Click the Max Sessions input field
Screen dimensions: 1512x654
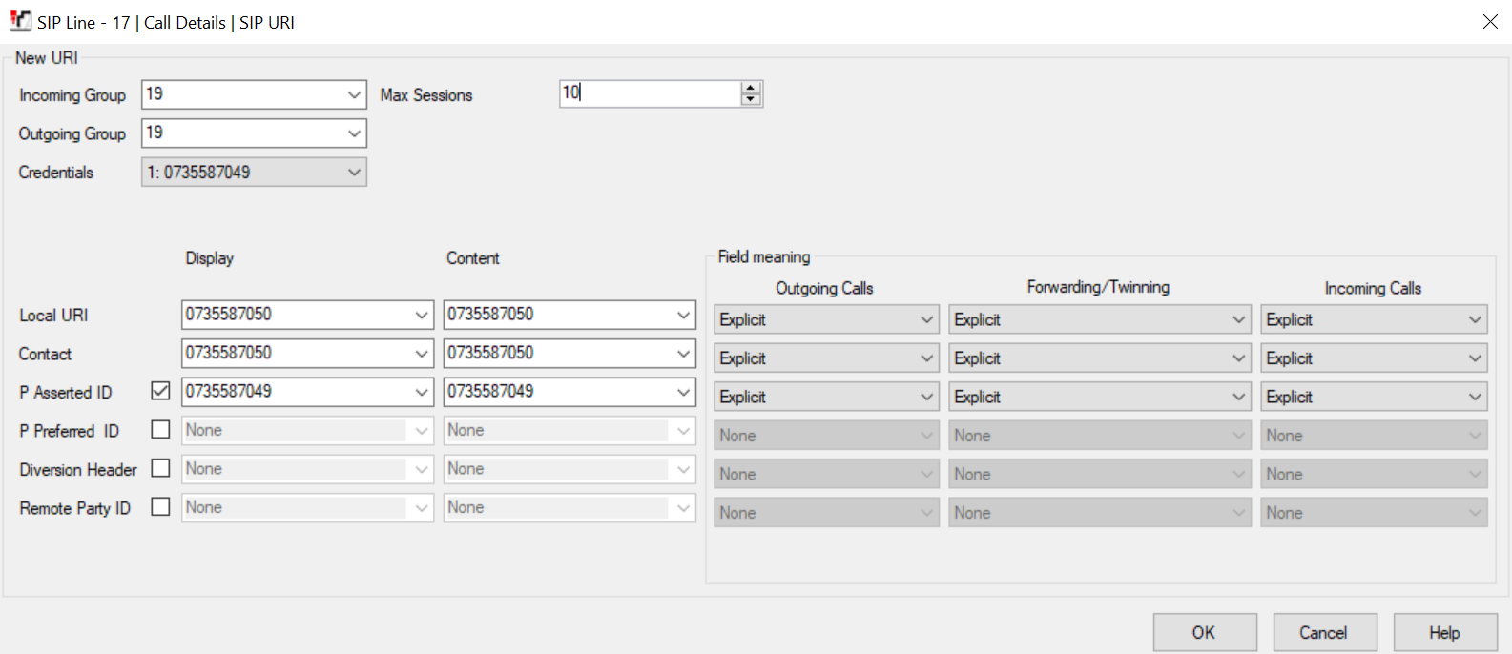coord(650,93)
